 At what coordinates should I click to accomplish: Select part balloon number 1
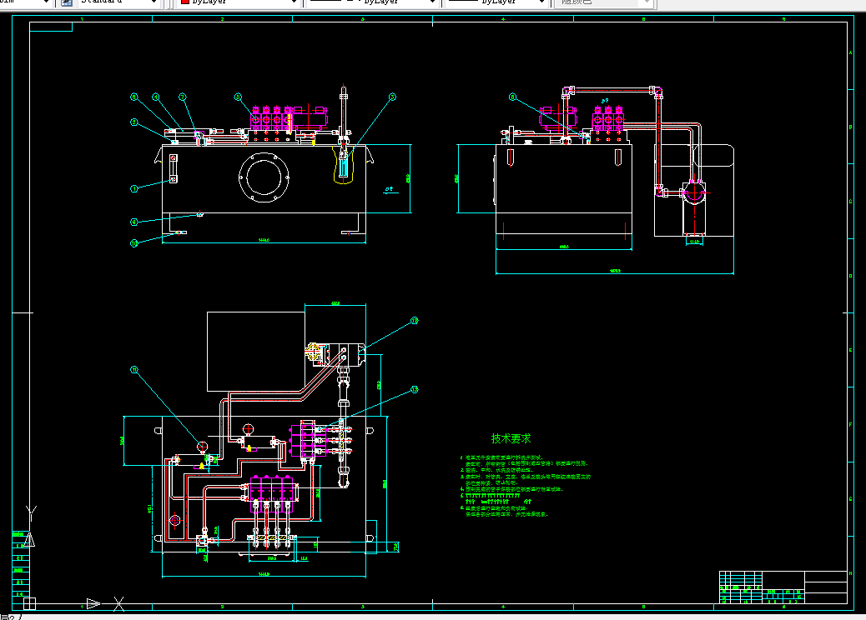134,188
